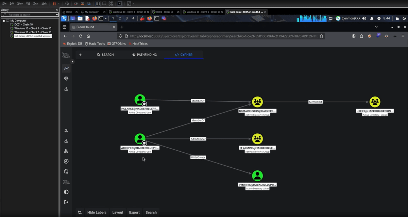
Task: Go to the Firefox home page
Action: 88,36
